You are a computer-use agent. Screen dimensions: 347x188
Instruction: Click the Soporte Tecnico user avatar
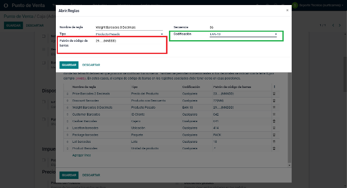(295, 6)
